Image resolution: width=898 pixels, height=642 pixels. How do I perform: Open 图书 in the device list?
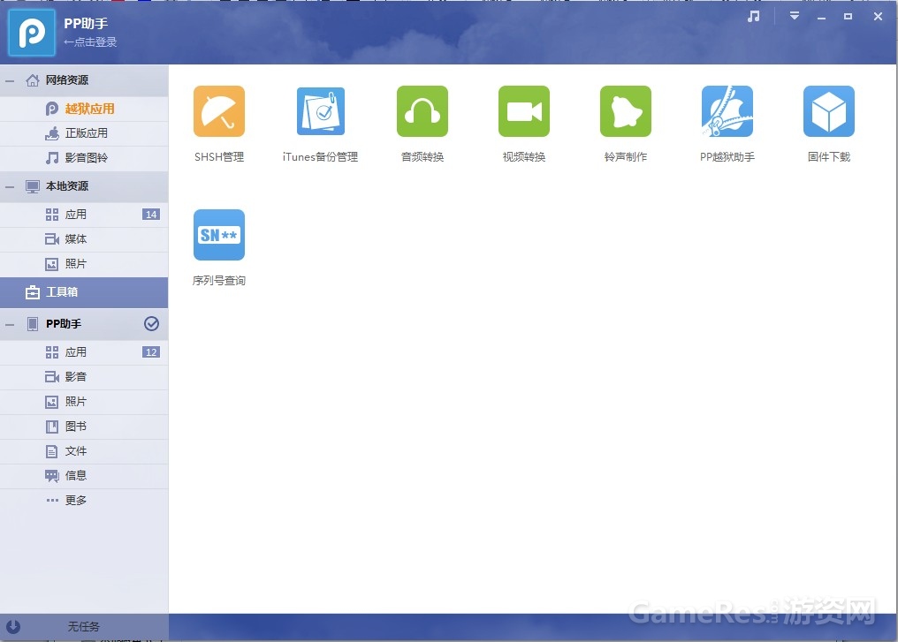(84, 427)
